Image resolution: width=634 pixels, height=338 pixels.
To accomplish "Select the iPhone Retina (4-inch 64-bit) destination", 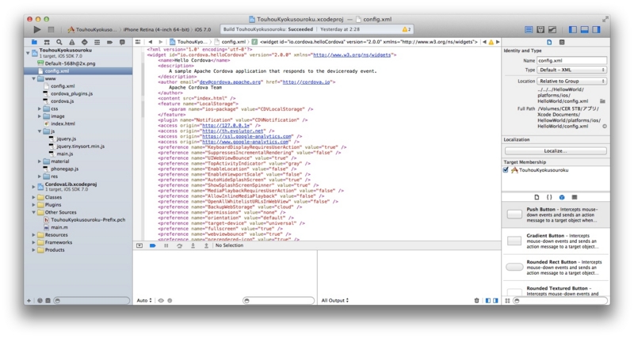I will tap(156, 29).
